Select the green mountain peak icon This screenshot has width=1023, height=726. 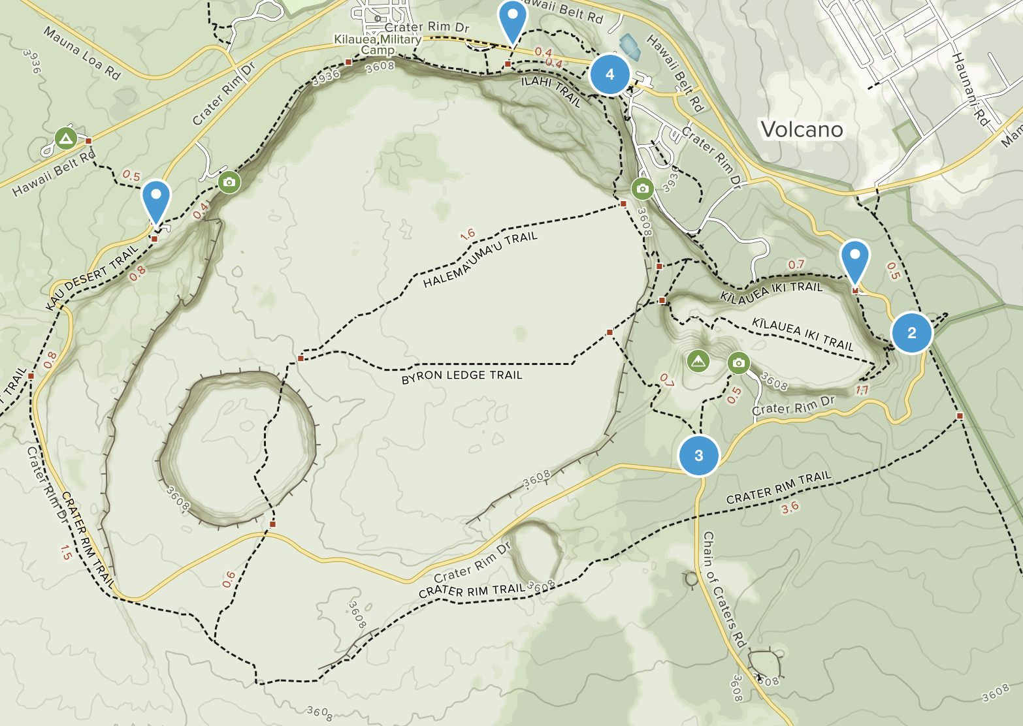point(698,360)
